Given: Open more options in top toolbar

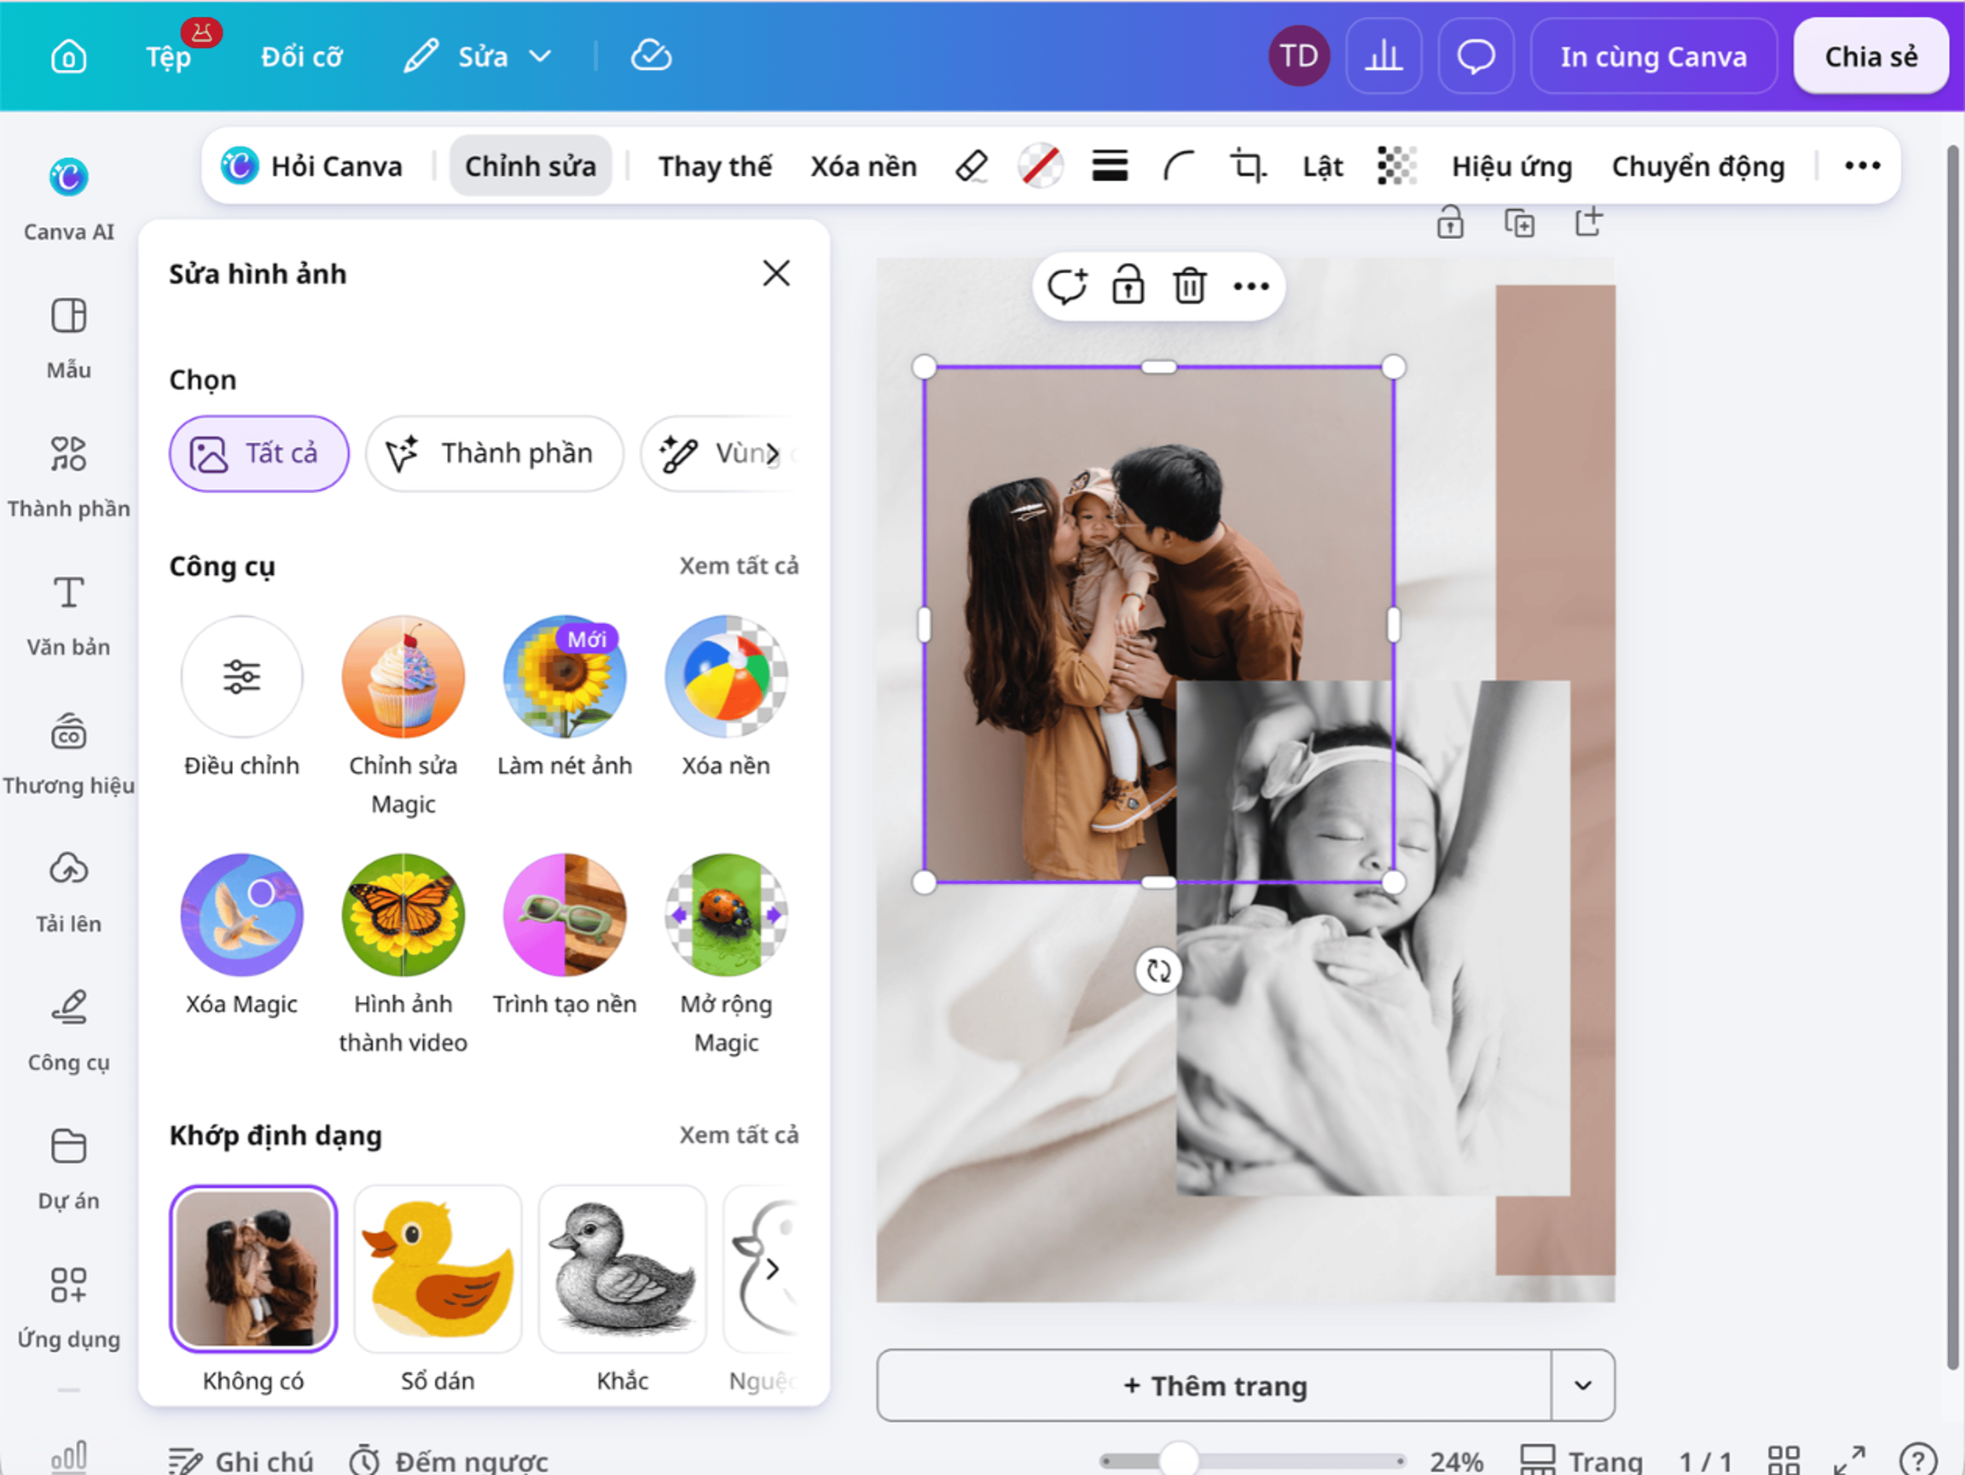Looking at the screenshot, I should (x=1862, y=166).
